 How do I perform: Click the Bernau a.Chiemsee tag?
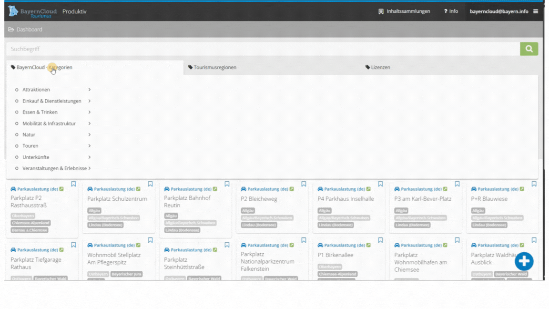(x=30, y=230)
